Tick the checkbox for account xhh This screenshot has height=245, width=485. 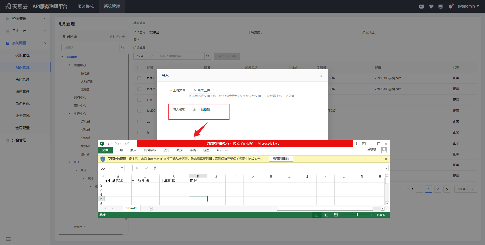[139, 100]
